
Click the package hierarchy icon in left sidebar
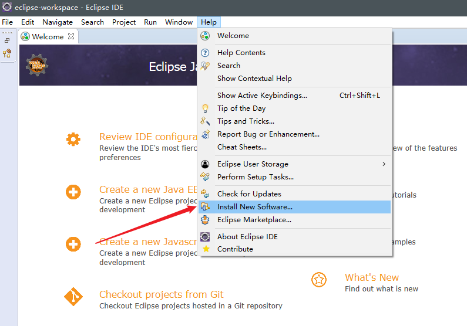tap(7, 53)
